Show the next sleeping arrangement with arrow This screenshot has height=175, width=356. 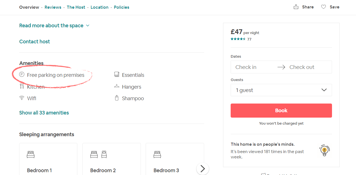tap(202, 169)
